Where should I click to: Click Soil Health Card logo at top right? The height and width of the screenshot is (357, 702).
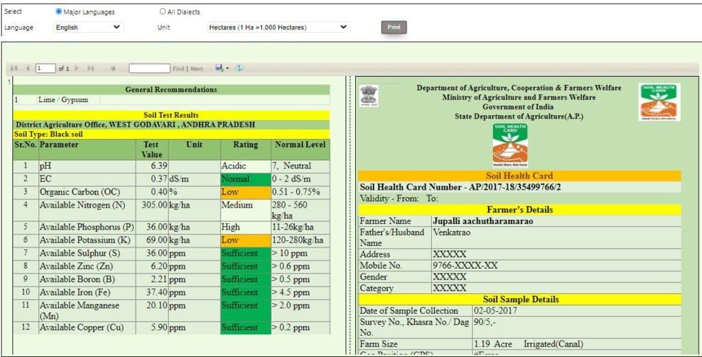pos(659,102)
